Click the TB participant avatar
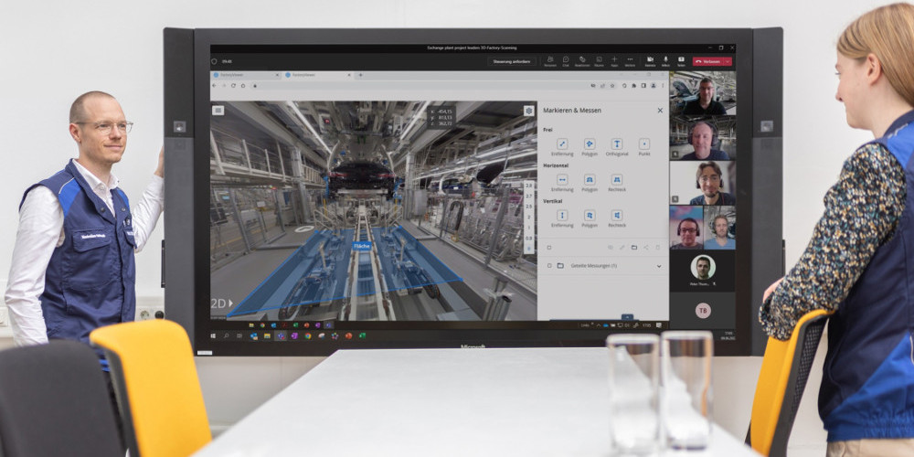Screen dimensions: 914x457 coord(702,311)
